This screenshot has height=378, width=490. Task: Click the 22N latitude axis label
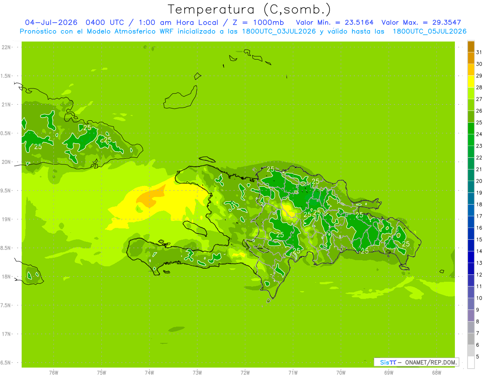tap(6, 47)
